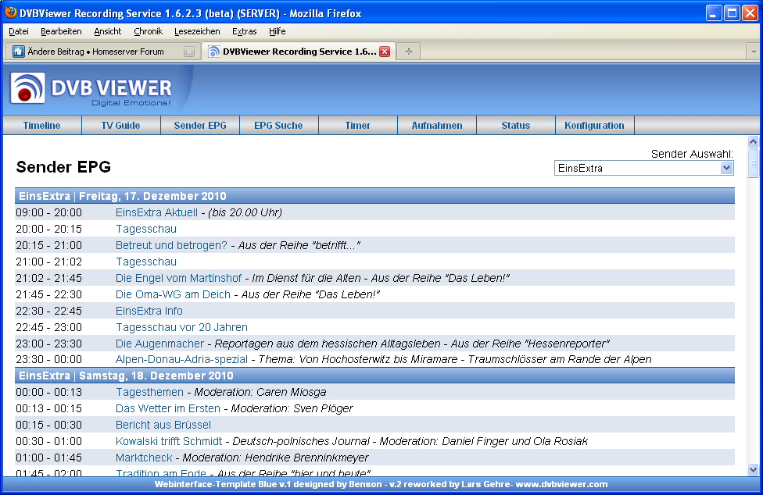Click the Webinterface-Template footer text
763x495 pixels.
click(381, 484)
